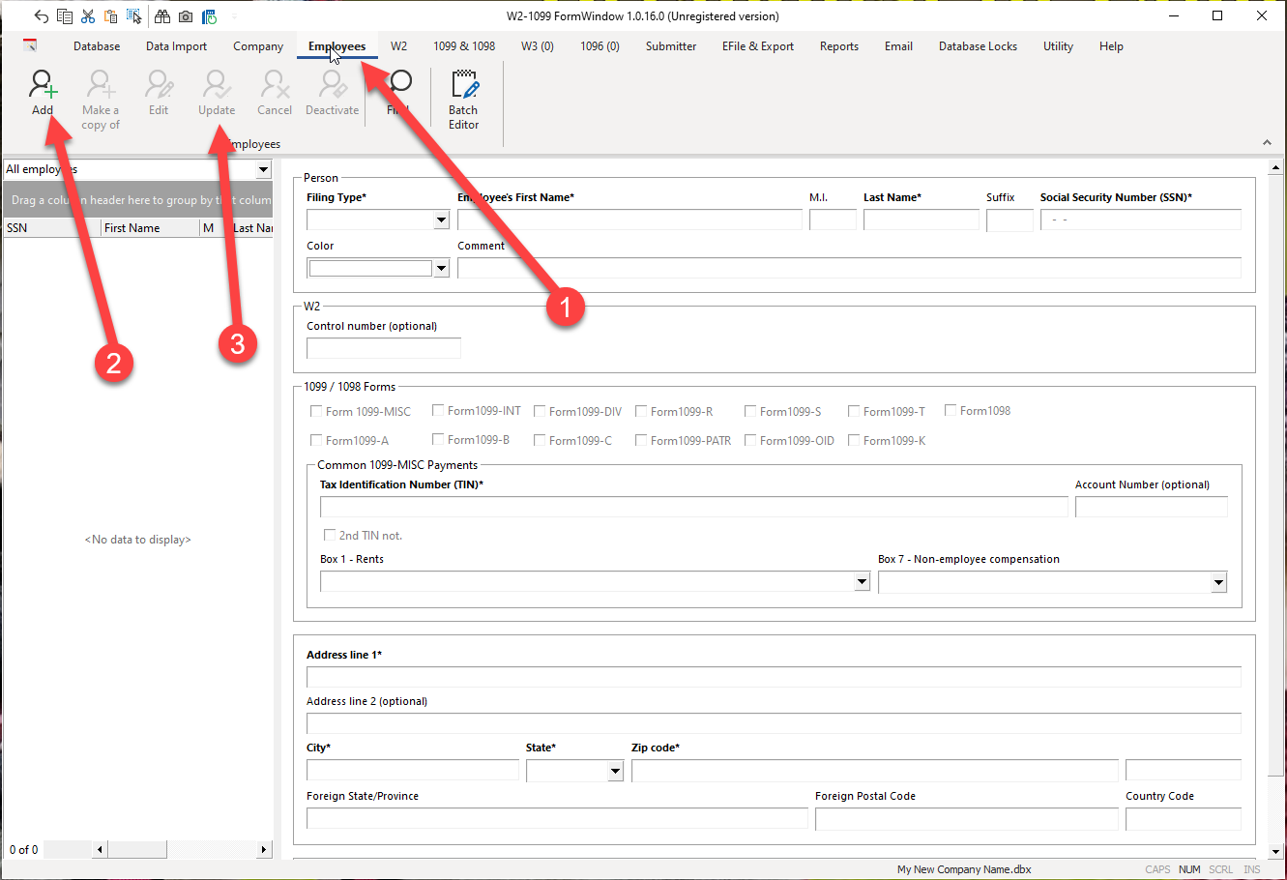Open the Filing Type dropdown
The height and width of the screenshot is (880, 1287).
441,220
